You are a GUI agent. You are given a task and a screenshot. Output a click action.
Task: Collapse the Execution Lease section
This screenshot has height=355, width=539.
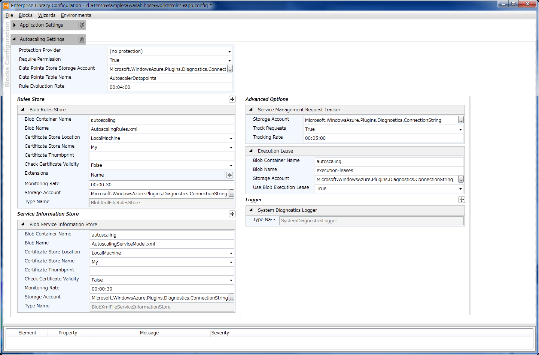click(x=251, y=151)
